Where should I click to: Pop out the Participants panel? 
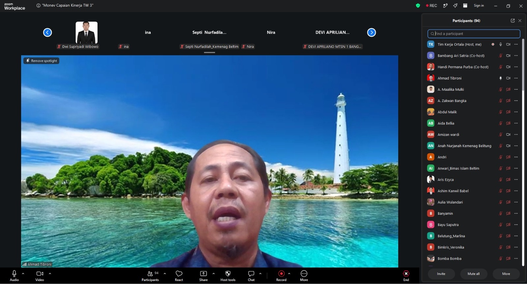513,20
